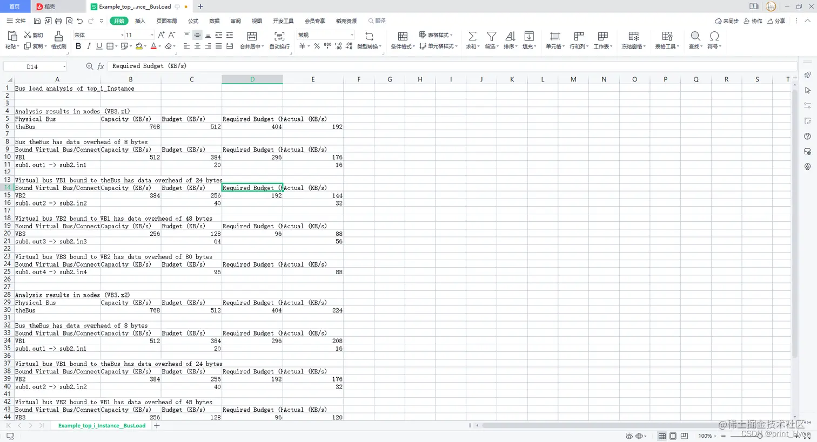The height and width of the screenshot is (442, 817).
Task: Click the Find (查找) magnifier icon
Action: coord(695,36)
